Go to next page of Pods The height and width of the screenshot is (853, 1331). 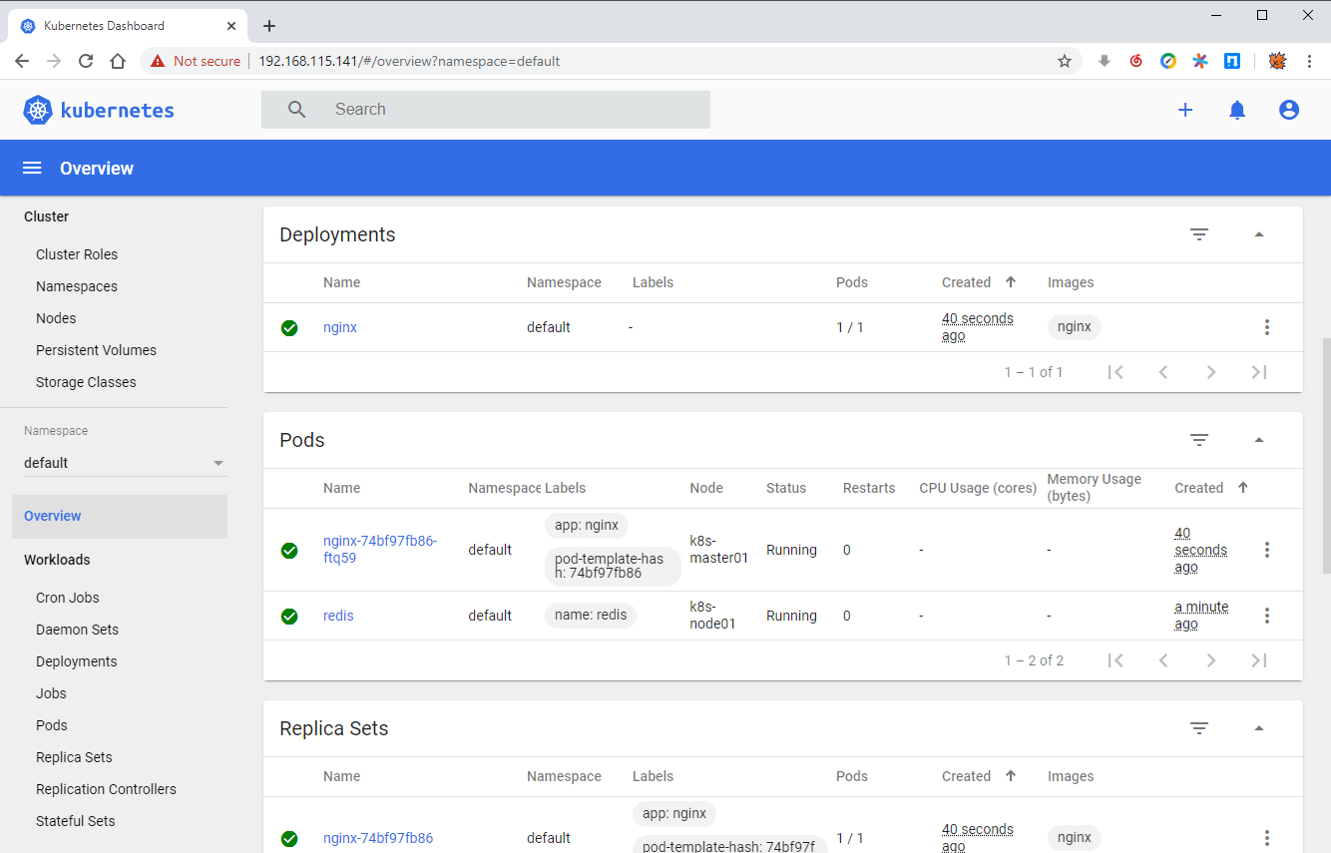tap(1211, 660)
